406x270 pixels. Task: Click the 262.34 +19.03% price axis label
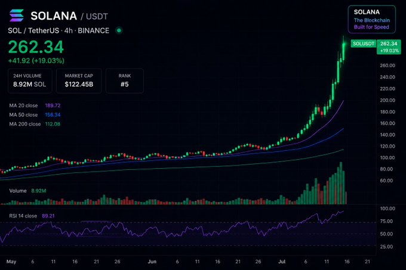click(x=389, y=46)
